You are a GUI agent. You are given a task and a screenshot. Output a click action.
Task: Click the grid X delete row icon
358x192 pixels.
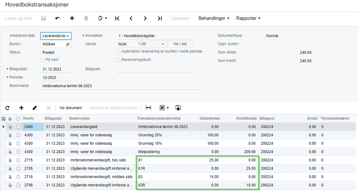point(49,108)
